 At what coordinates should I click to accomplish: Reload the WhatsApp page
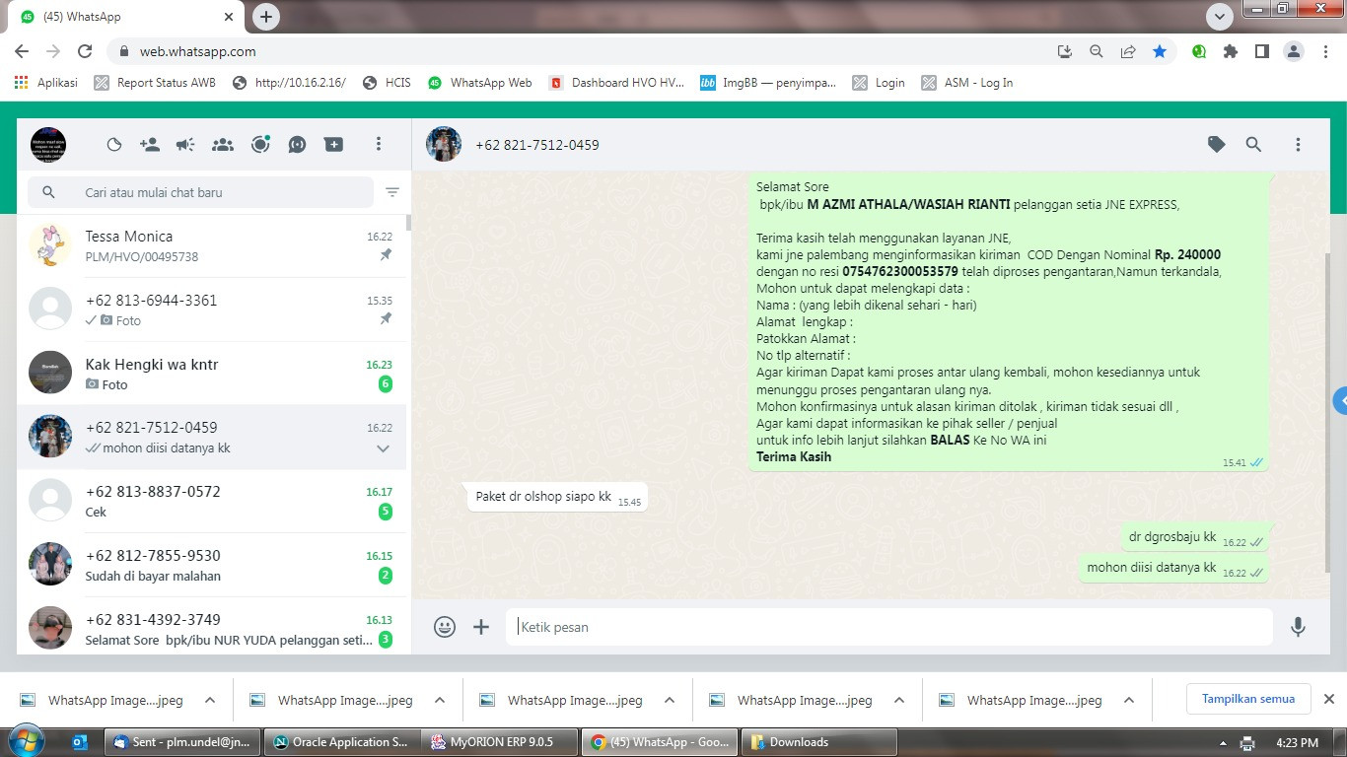85,51
